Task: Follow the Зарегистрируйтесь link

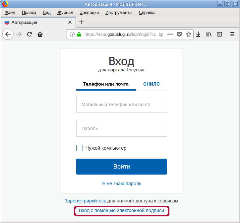Action: click(86, 201)
